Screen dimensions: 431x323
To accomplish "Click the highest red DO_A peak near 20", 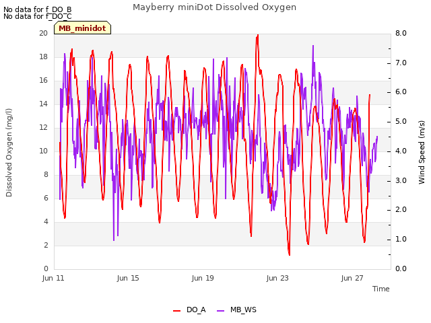I will pos(257,36).
